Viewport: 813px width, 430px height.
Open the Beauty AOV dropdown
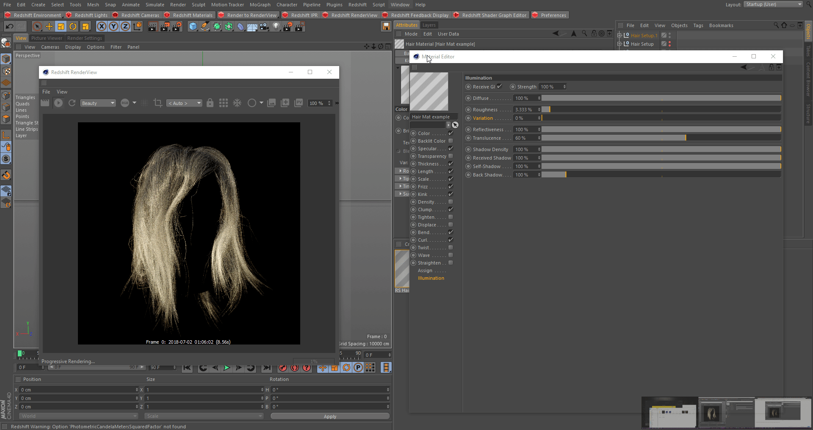(x=98, y=103)
